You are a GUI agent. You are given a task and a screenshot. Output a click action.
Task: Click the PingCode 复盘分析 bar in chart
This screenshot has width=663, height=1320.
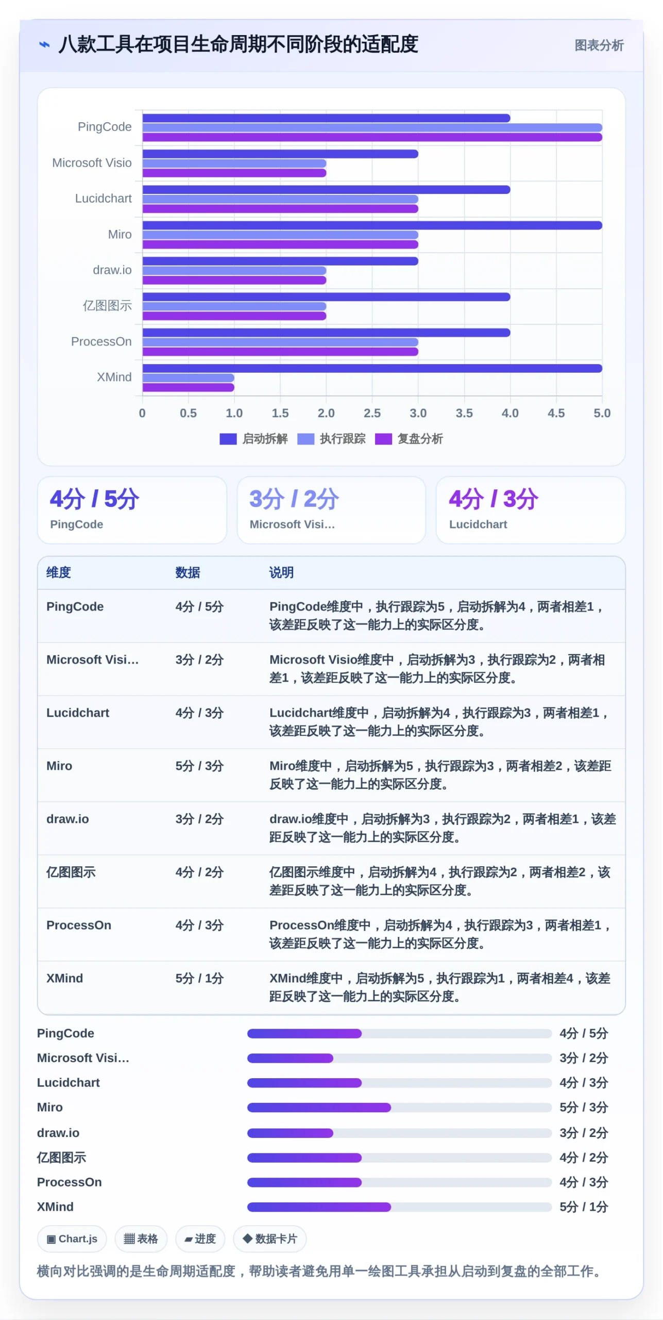[x=372, y=137]
